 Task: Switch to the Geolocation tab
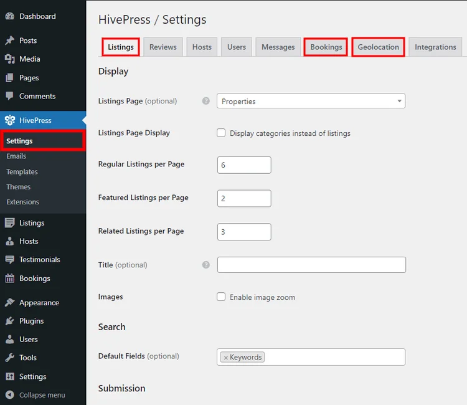point(378,47)
